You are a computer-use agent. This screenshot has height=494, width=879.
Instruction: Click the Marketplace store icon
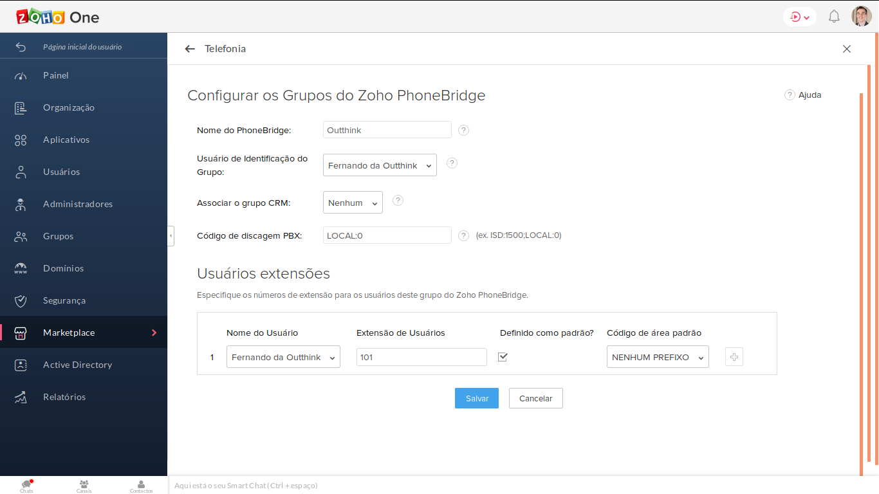tap(21, 333)
